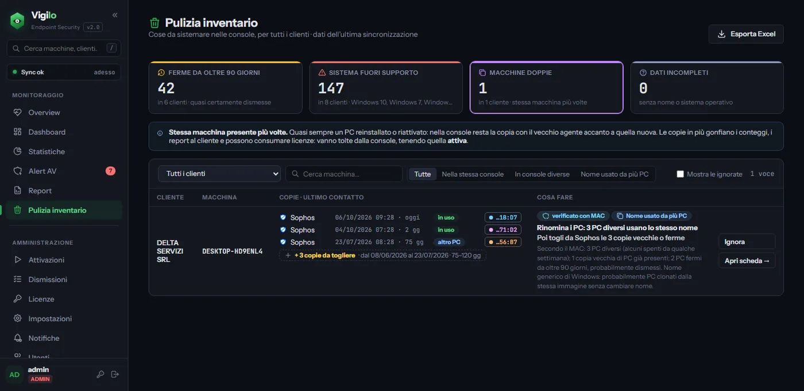Click the key icon beside the admin user
Viewport: 804px width, 391px height.
point(100,374)
